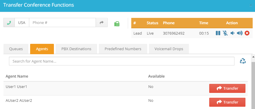Select the Agents tab

tap(42, 49)
